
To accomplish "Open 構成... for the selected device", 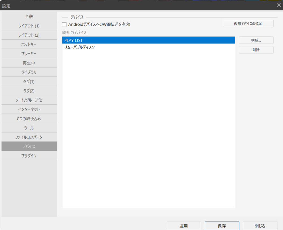I will tap(256, 40).
